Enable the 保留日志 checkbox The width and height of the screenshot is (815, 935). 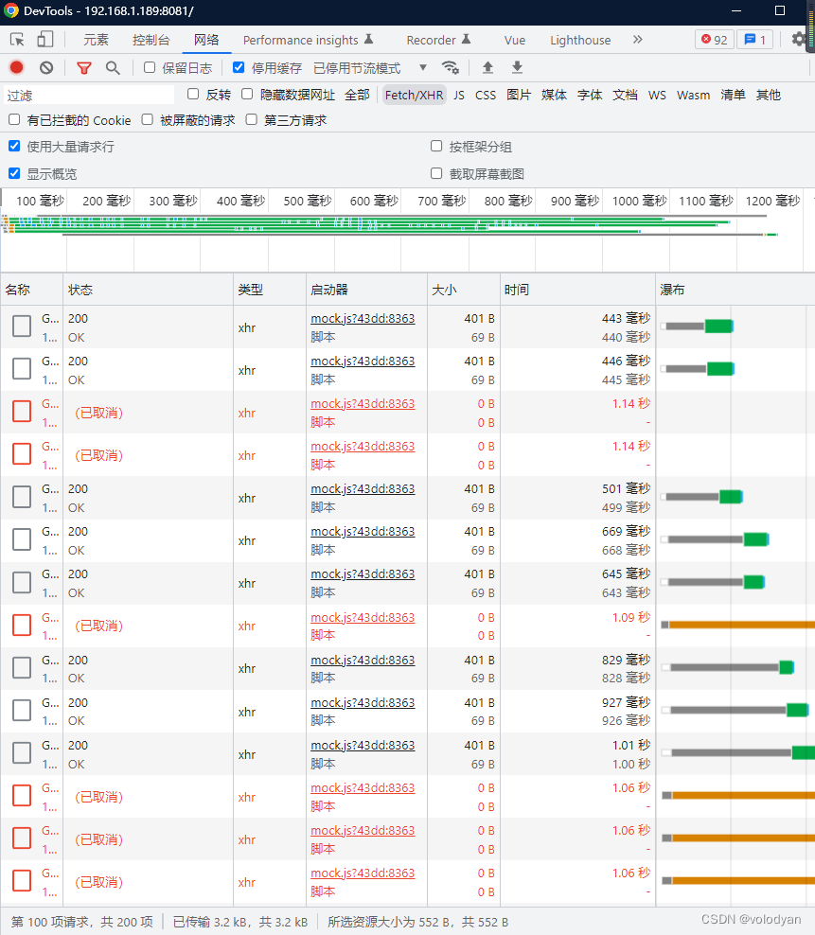pyautogui.click(x=150, y=68)
